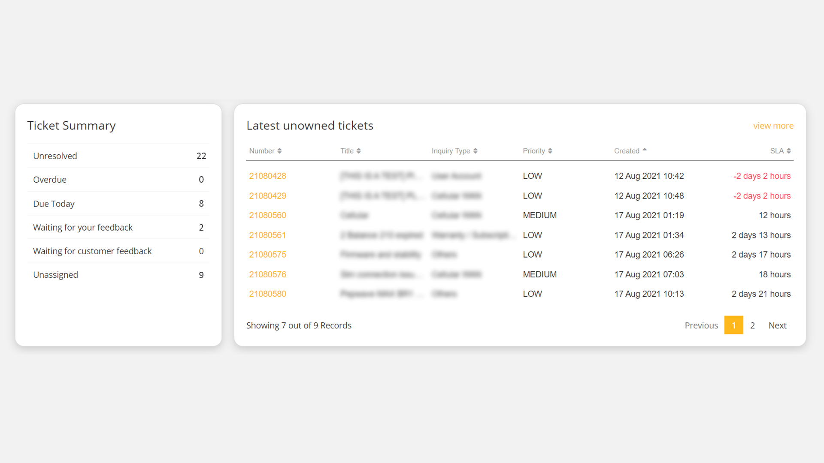Toggle Priority column sort arrows

point(550,151)
